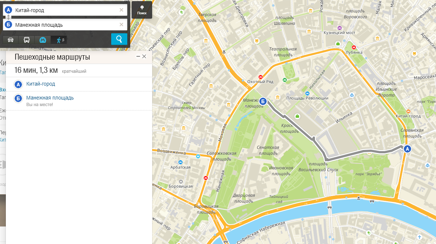
Task: Clear the Манежная площадь destination field
Action: 121,25
